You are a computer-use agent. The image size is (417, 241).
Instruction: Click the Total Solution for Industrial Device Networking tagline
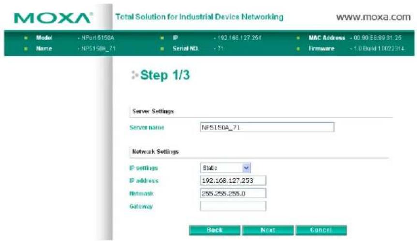click(x=199, y=17)
